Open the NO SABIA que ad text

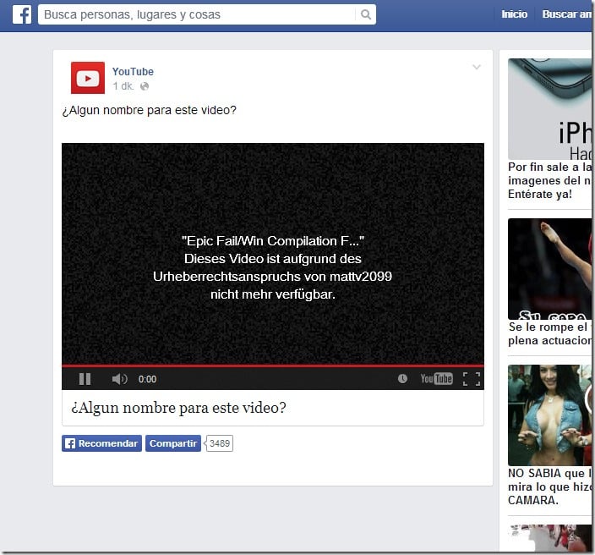coord(549,486)
